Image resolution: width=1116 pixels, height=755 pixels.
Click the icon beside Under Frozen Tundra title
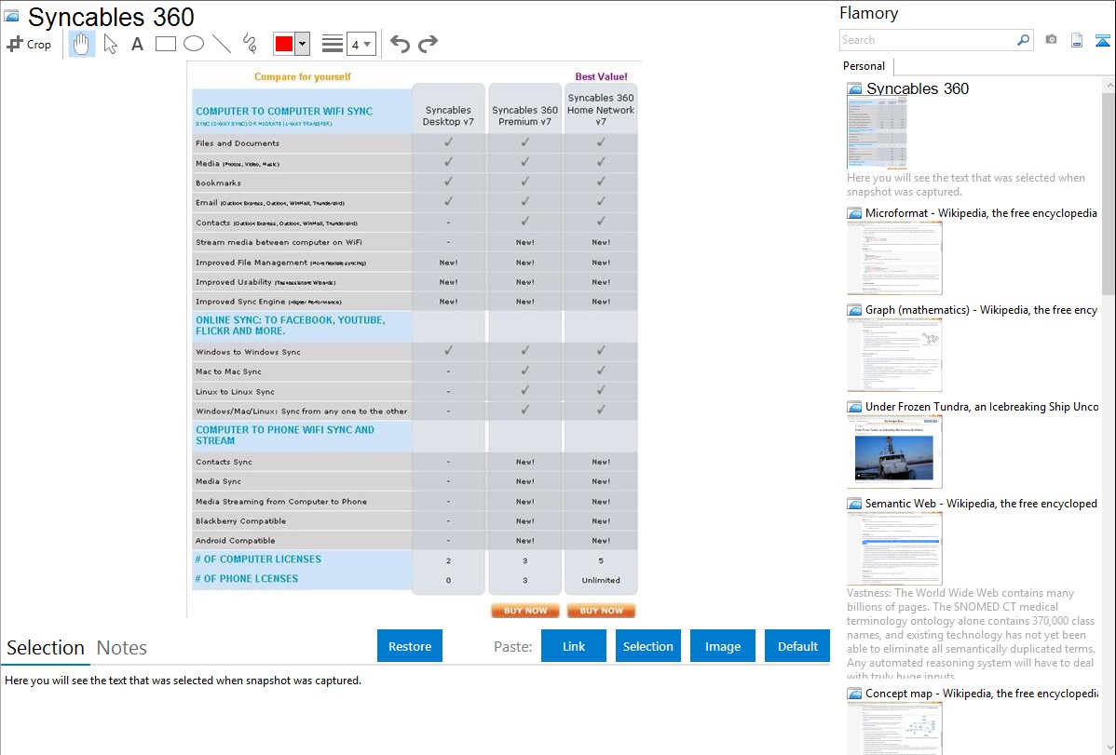click(x=854, y=407)
